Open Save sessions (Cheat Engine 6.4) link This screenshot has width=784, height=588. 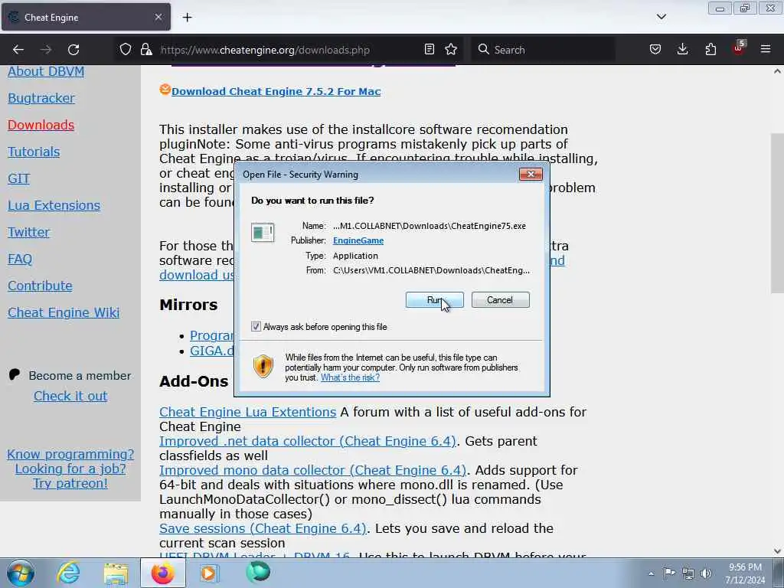click(263, 528)
